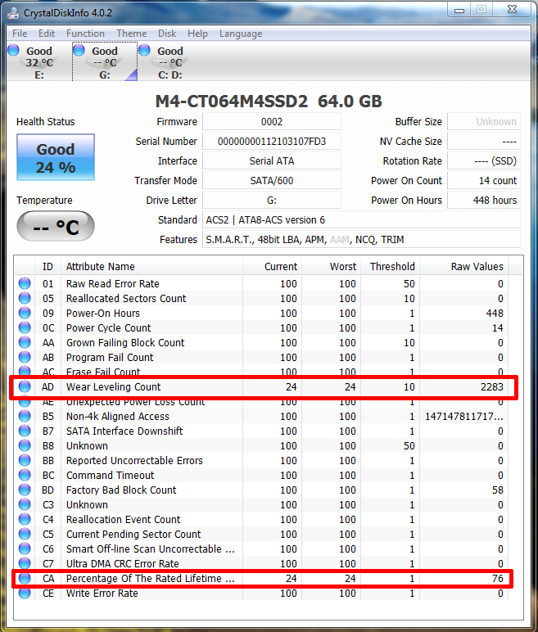
Task: Click the ID column header
Action: click(x=47, y=266)
